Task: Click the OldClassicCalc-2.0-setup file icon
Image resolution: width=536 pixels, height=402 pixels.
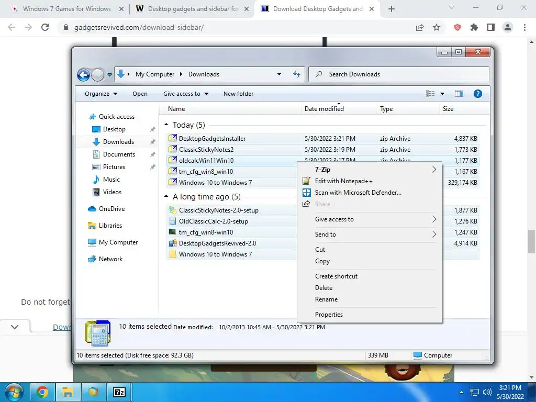Action: (x=173, y=221)
